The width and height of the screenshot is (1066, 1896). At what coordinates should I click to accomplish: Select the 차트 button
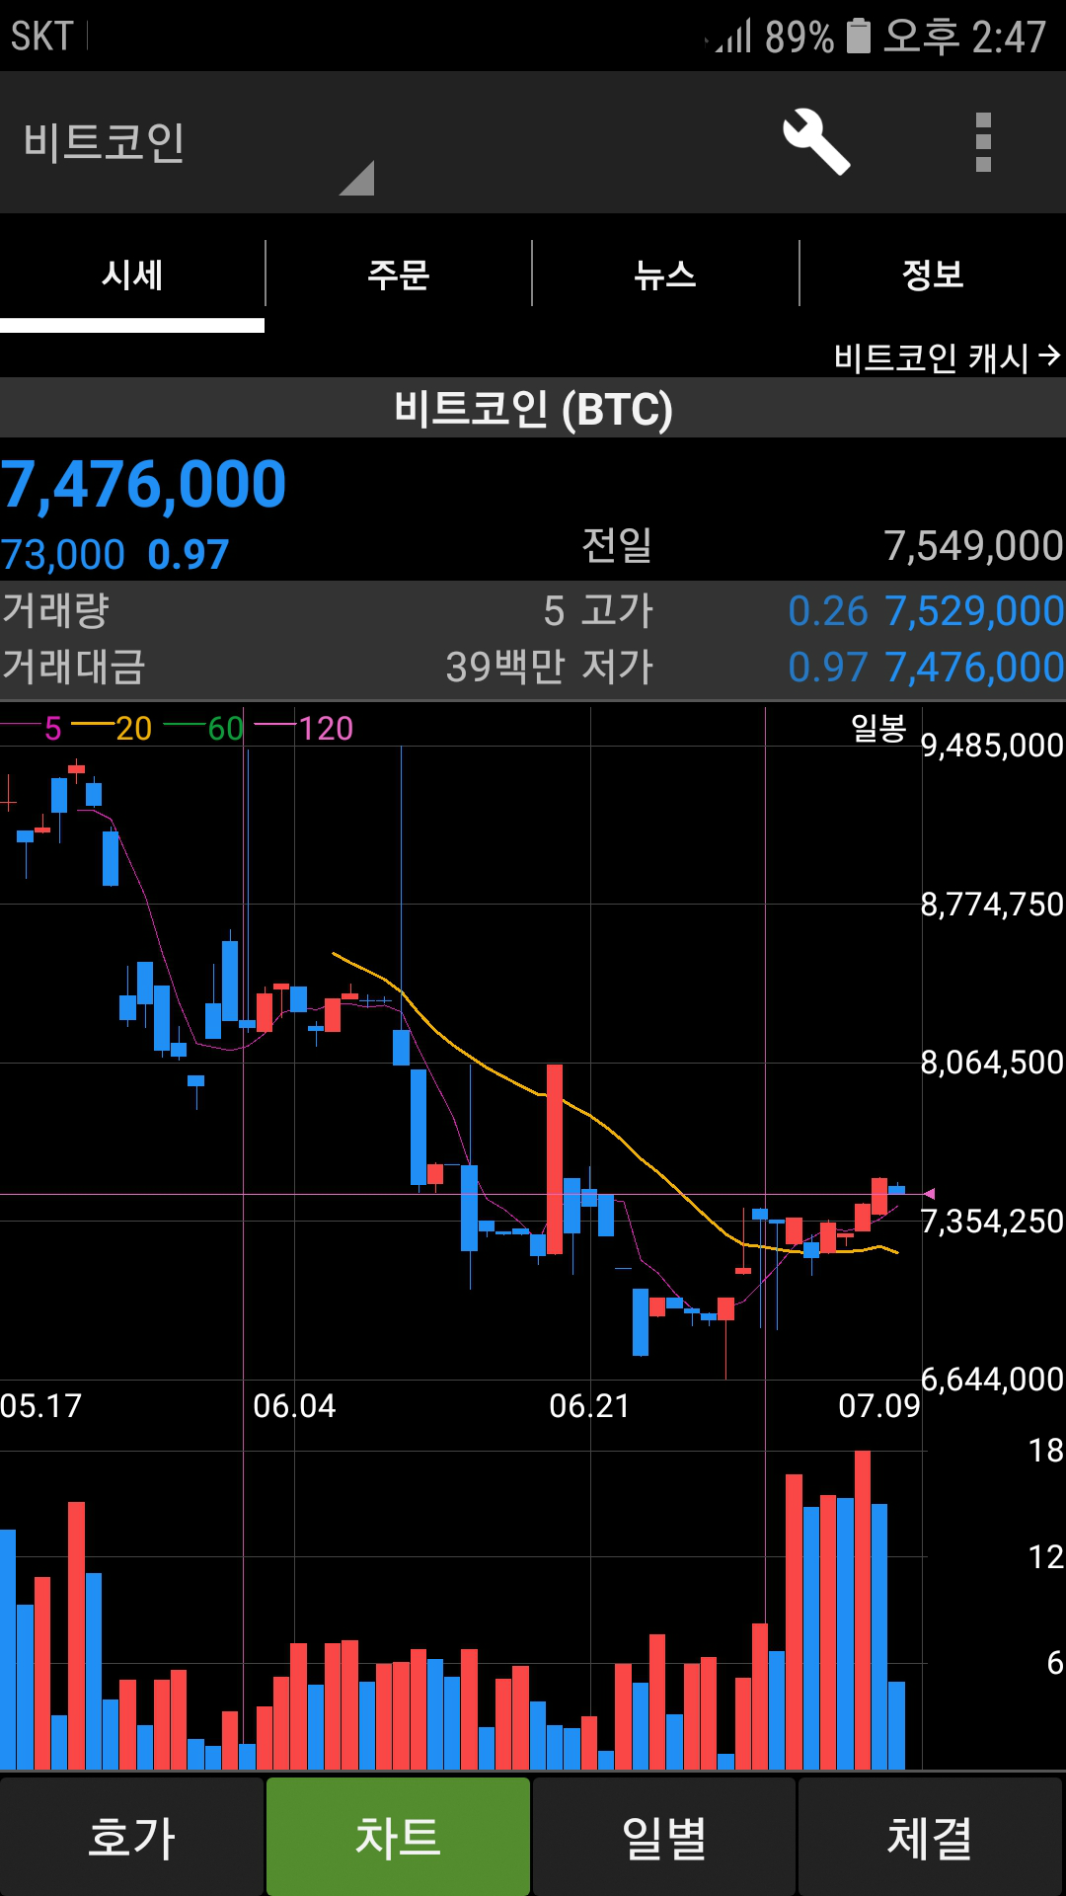398,1837
